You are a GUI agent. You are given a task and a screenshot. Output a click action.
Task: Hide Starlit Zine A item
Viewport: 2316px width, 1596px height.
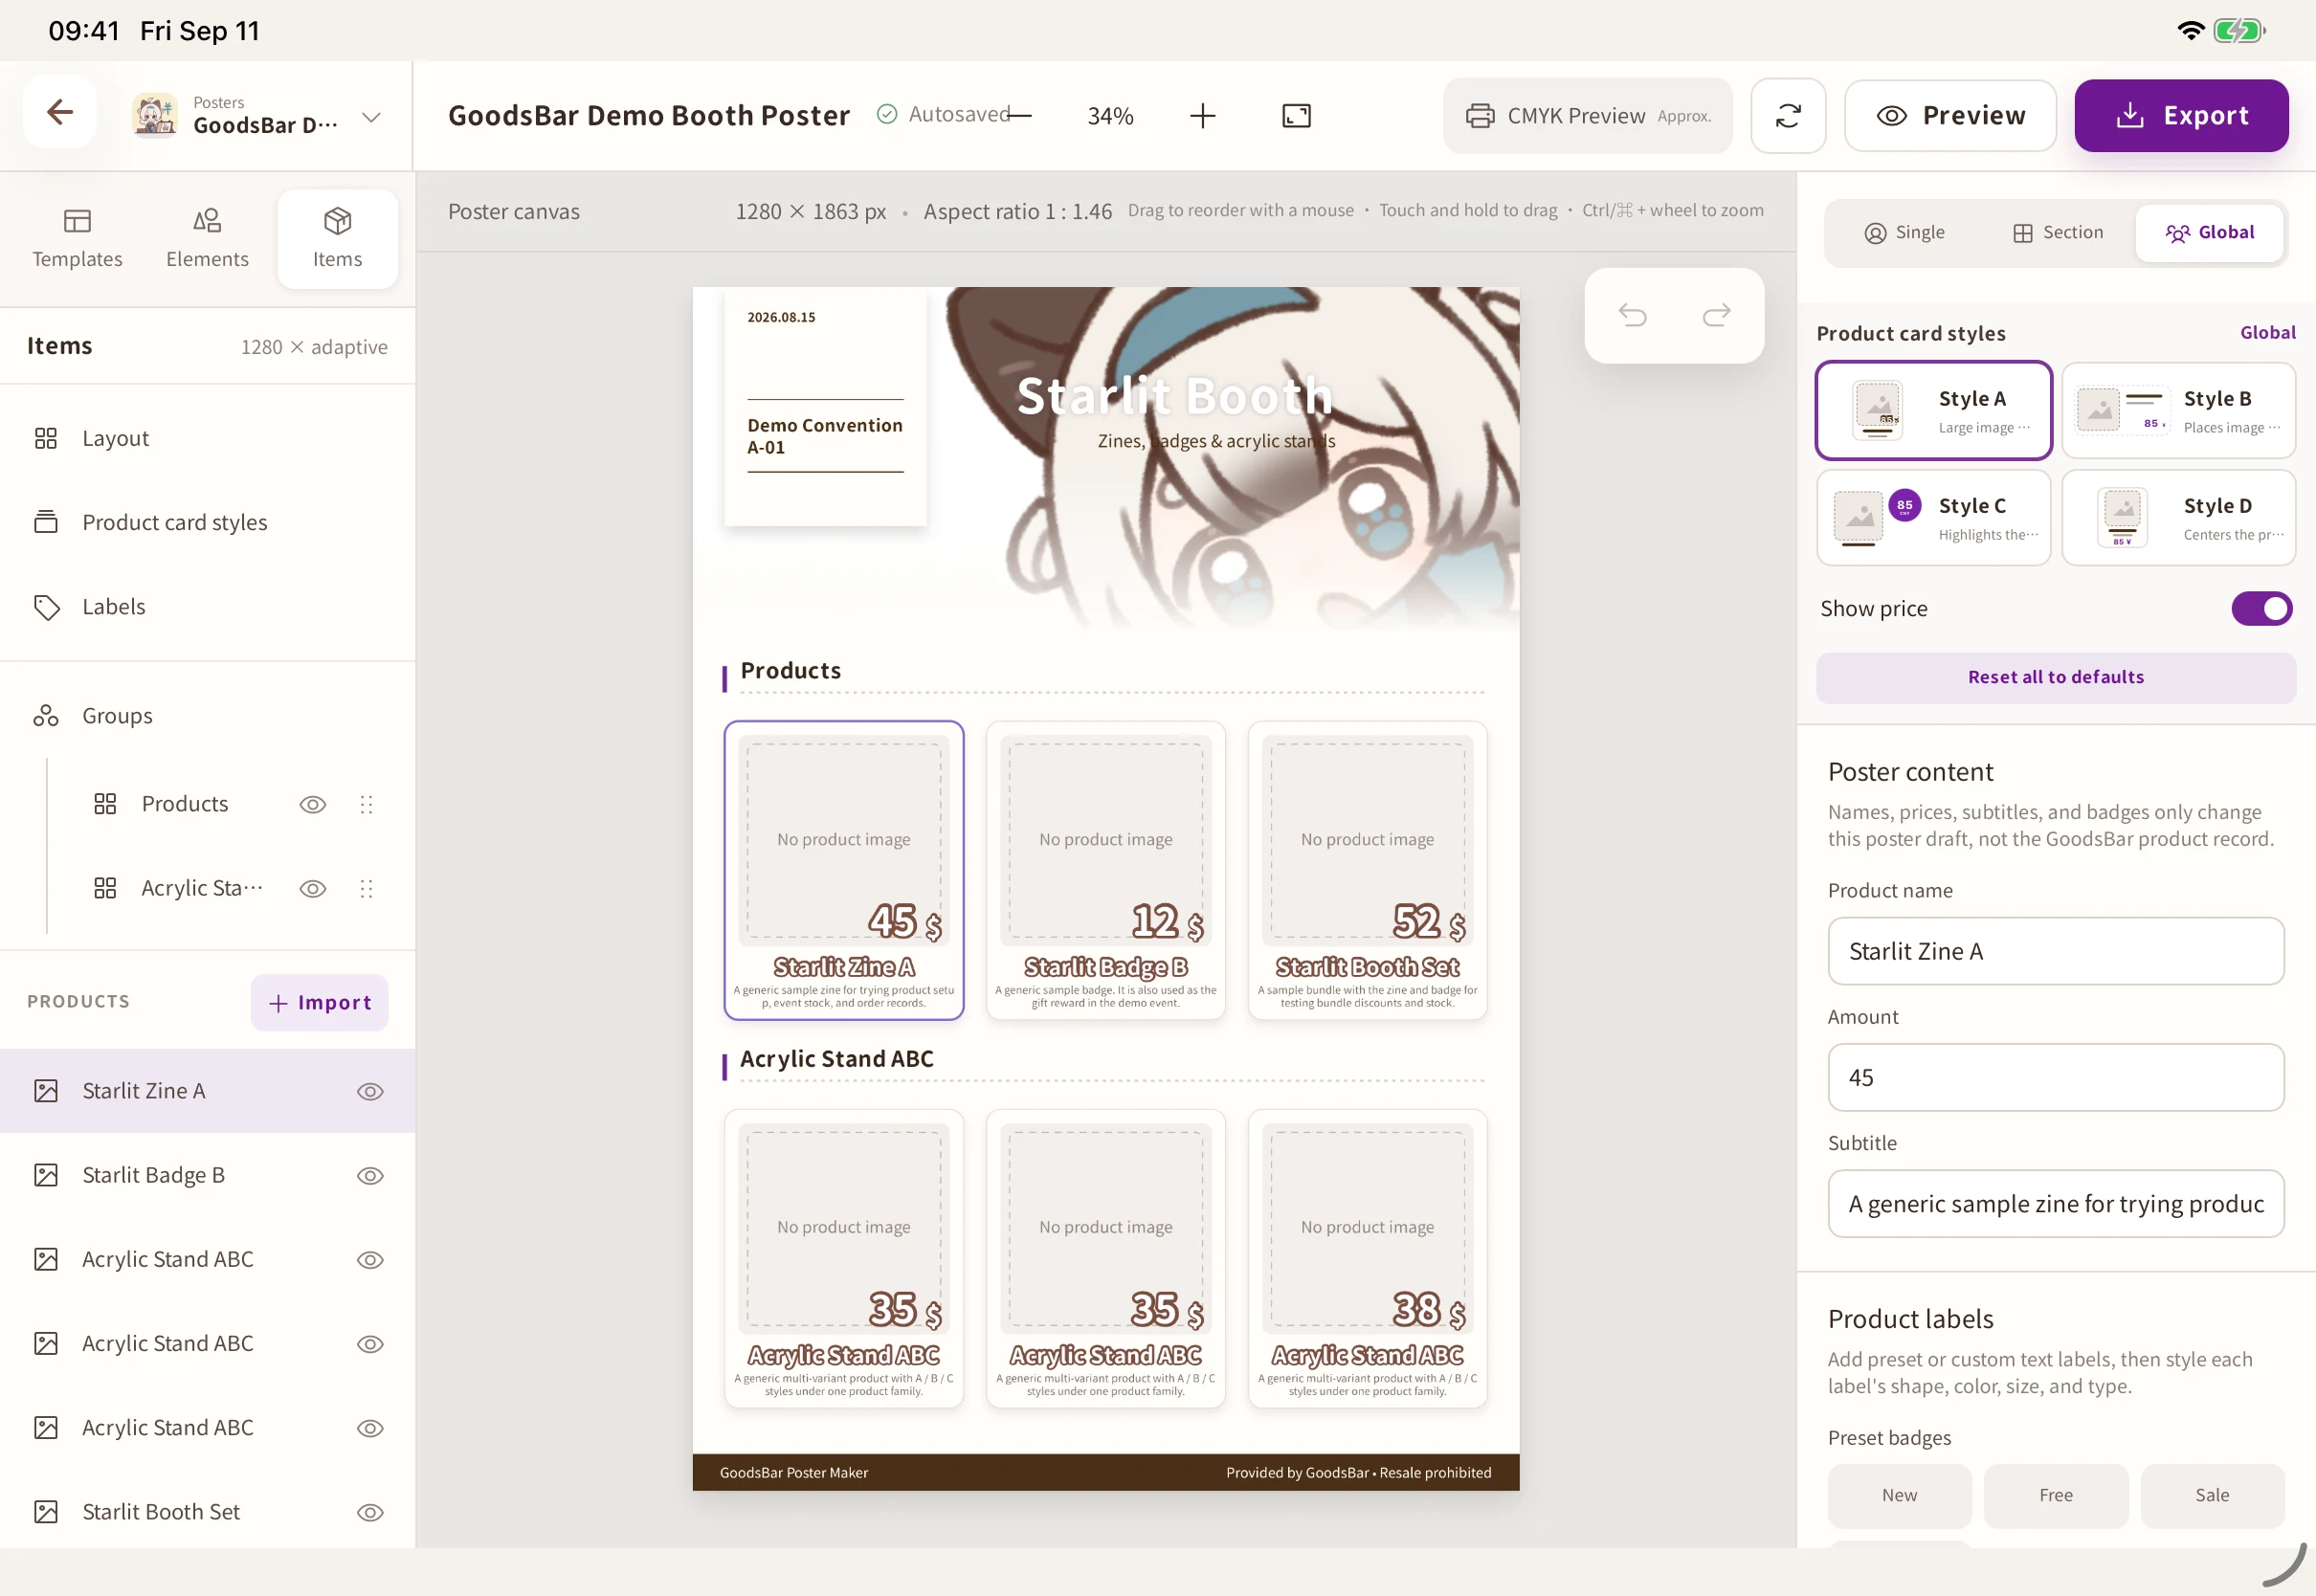tap(370, 1091)
